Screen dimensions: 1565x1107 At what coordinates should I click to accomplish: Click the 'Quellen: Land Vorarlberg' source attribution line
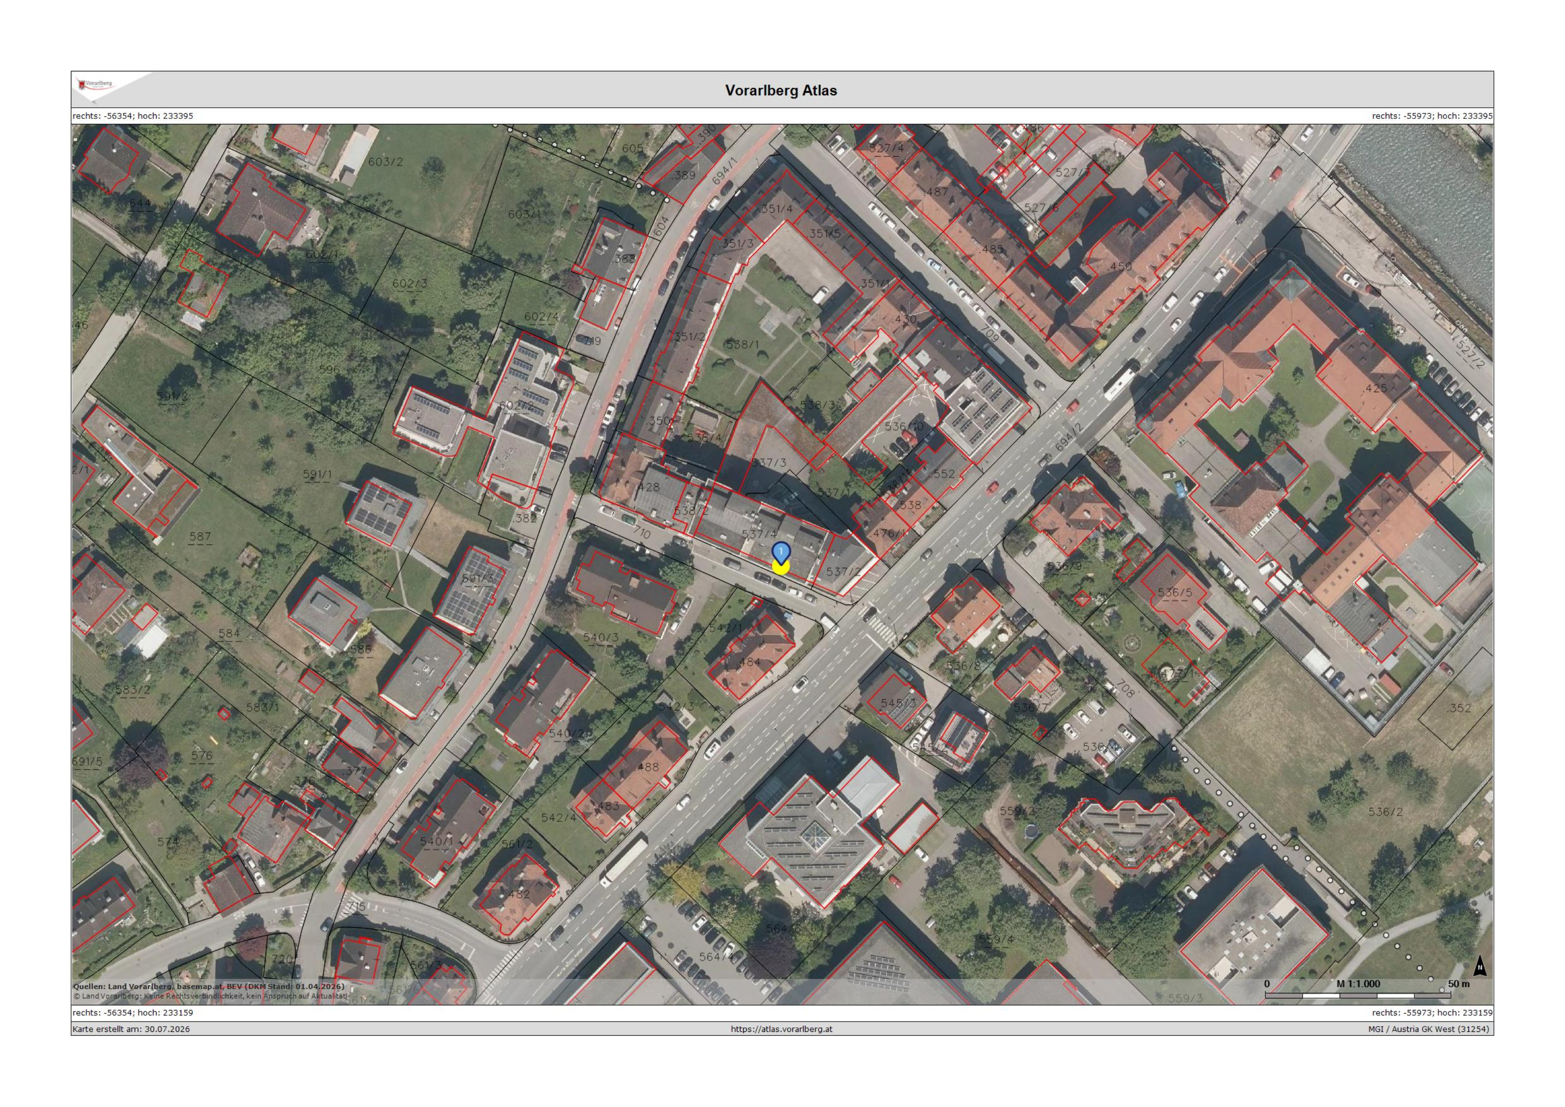coord(208,986)
